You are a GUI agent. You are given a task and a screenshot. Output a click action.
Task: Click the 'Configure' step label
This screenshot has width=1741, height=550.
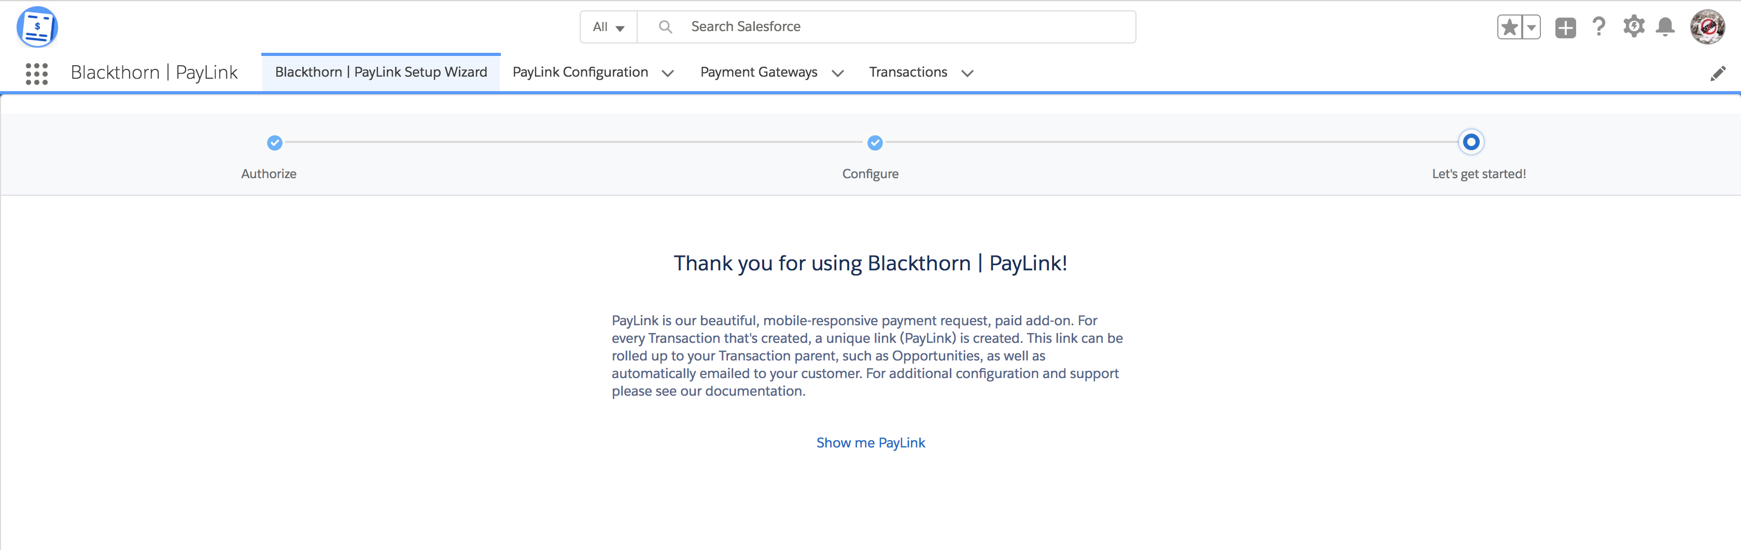coord(870,174)
